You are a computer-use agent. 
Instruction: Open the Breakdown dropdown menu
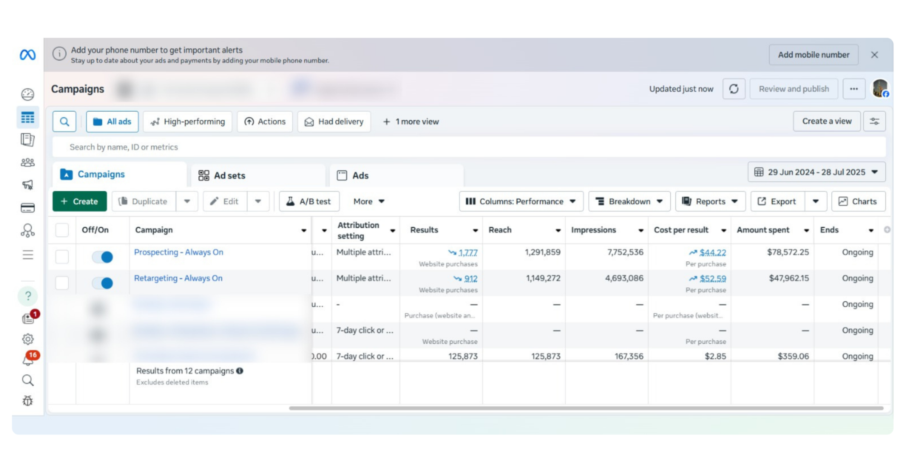(x=629, y=201)
